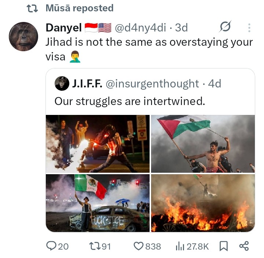This screenshot has width=264, height=258.
Task: Open the burning fire photo
Action: click(203, 203)
